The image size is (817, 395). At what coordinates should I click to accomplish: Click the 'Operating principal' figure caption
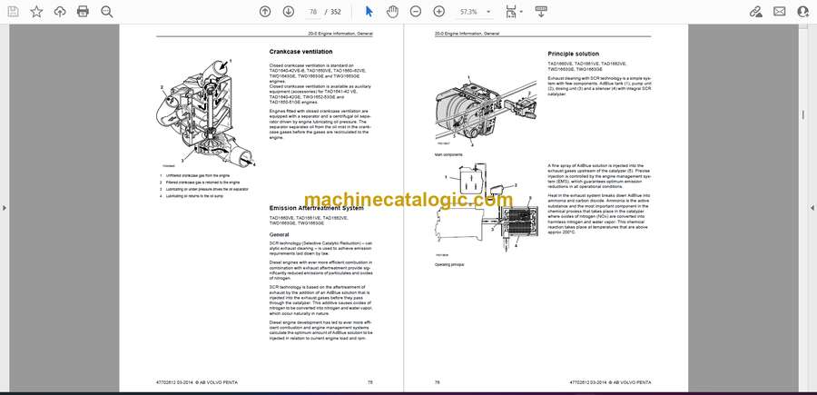(x=449, y=265)
